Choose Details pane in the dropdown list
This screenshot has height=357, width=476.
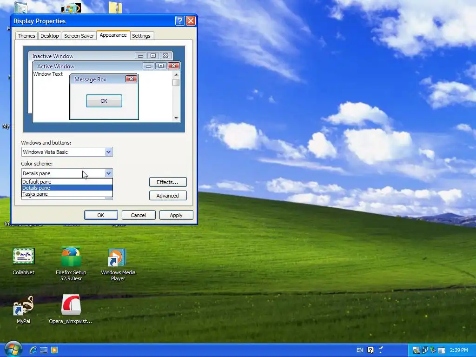67,188
